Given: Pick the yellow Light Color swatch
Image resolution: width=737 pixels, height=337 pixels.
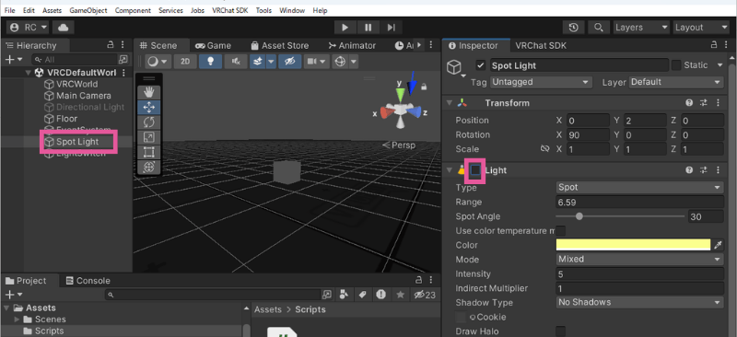Looking at the screenshot, I should click(x=633, y=245).
